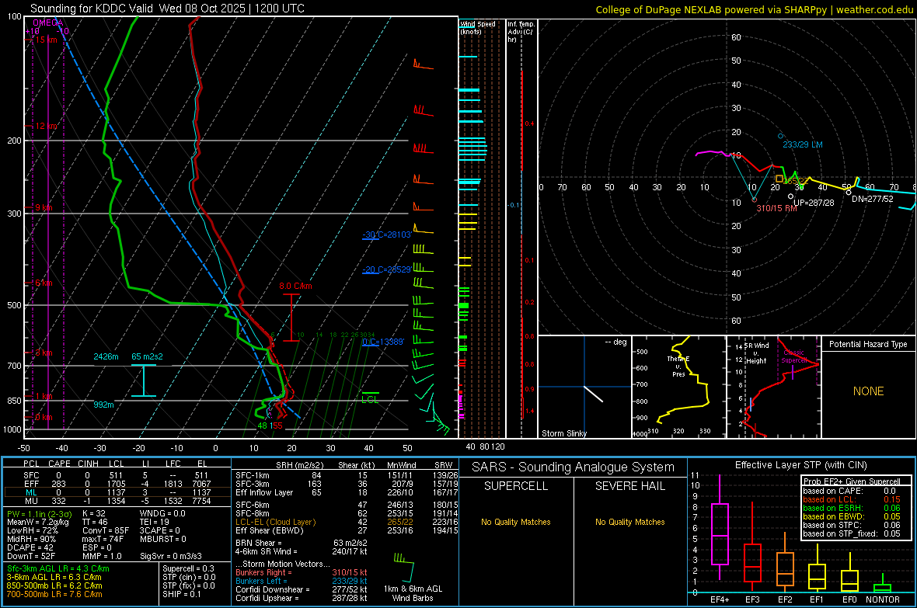Image resolution: width=917 pixels, height=608 pixels.
Task: Click the red 8.0 C/km lapse rate bracket
Action: (291, 318)
